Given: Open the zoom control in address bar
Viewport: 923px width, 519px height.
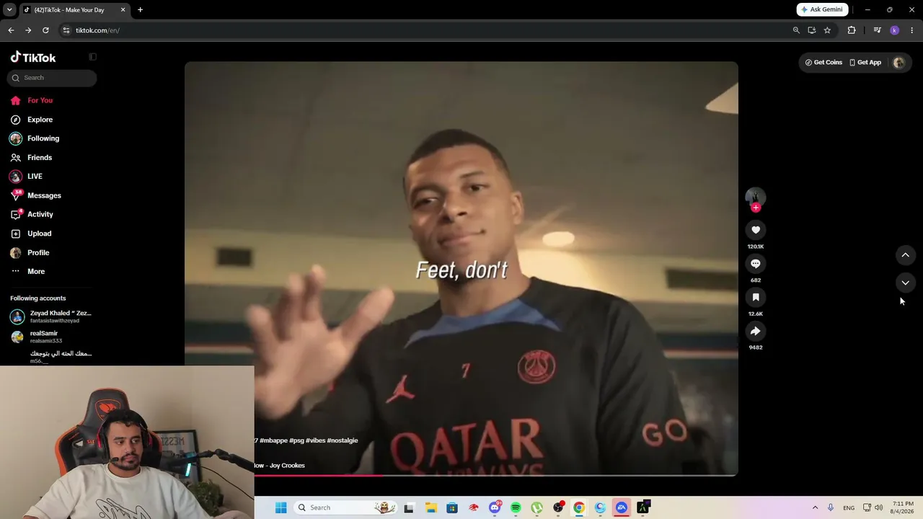Looking at the screenshot, I should click(x=796, y=30).
